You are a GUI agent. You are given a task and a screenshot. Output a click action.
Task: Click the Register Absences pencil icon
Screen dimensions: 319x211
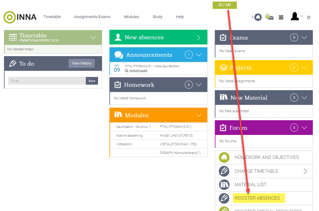pyautogui.click(x=224, y=198)
